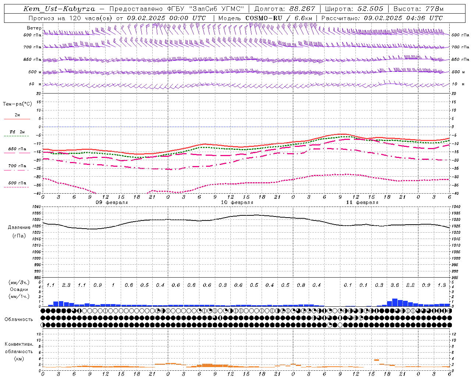Click the Осадки precipitation label

[19, 289]
